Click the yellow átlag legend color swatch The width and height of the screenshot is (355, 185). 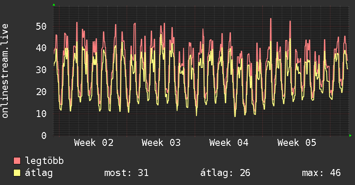point(17,173)
